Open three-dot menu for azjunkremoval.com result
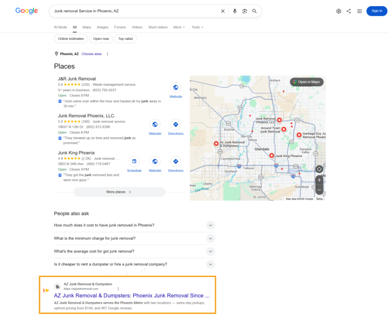This screenshot has height=317, width=389. [118, 289]
